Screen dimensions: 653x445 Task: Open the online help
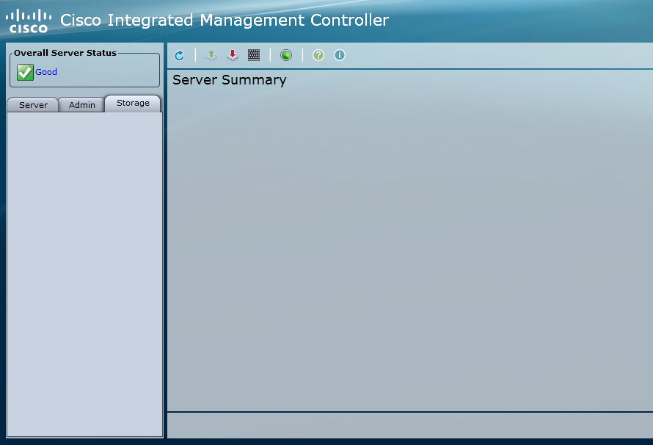click(318, 54)
